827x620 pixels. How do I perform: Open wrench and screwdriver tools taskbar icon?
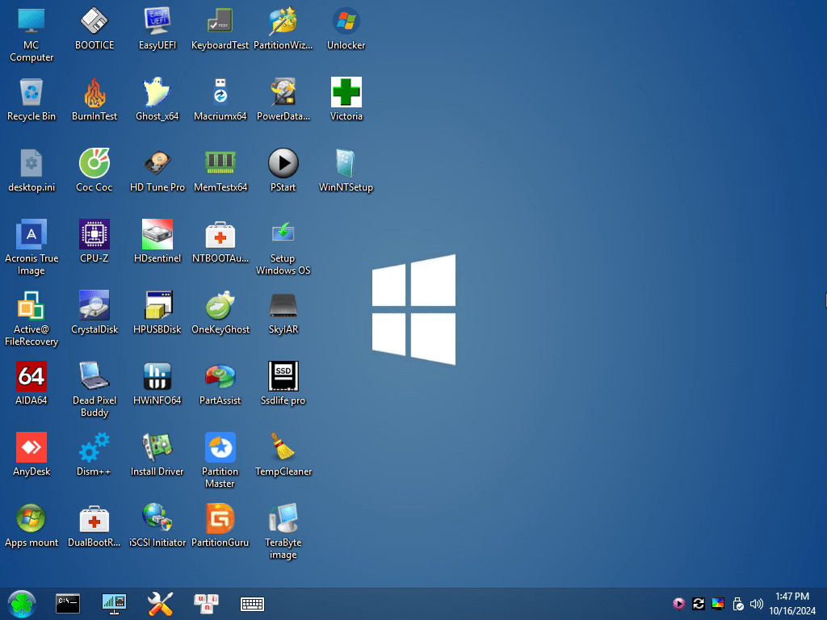161,604
